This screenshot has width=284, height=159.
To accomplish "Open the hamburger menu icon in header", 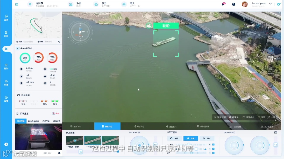I will (16, 4).
